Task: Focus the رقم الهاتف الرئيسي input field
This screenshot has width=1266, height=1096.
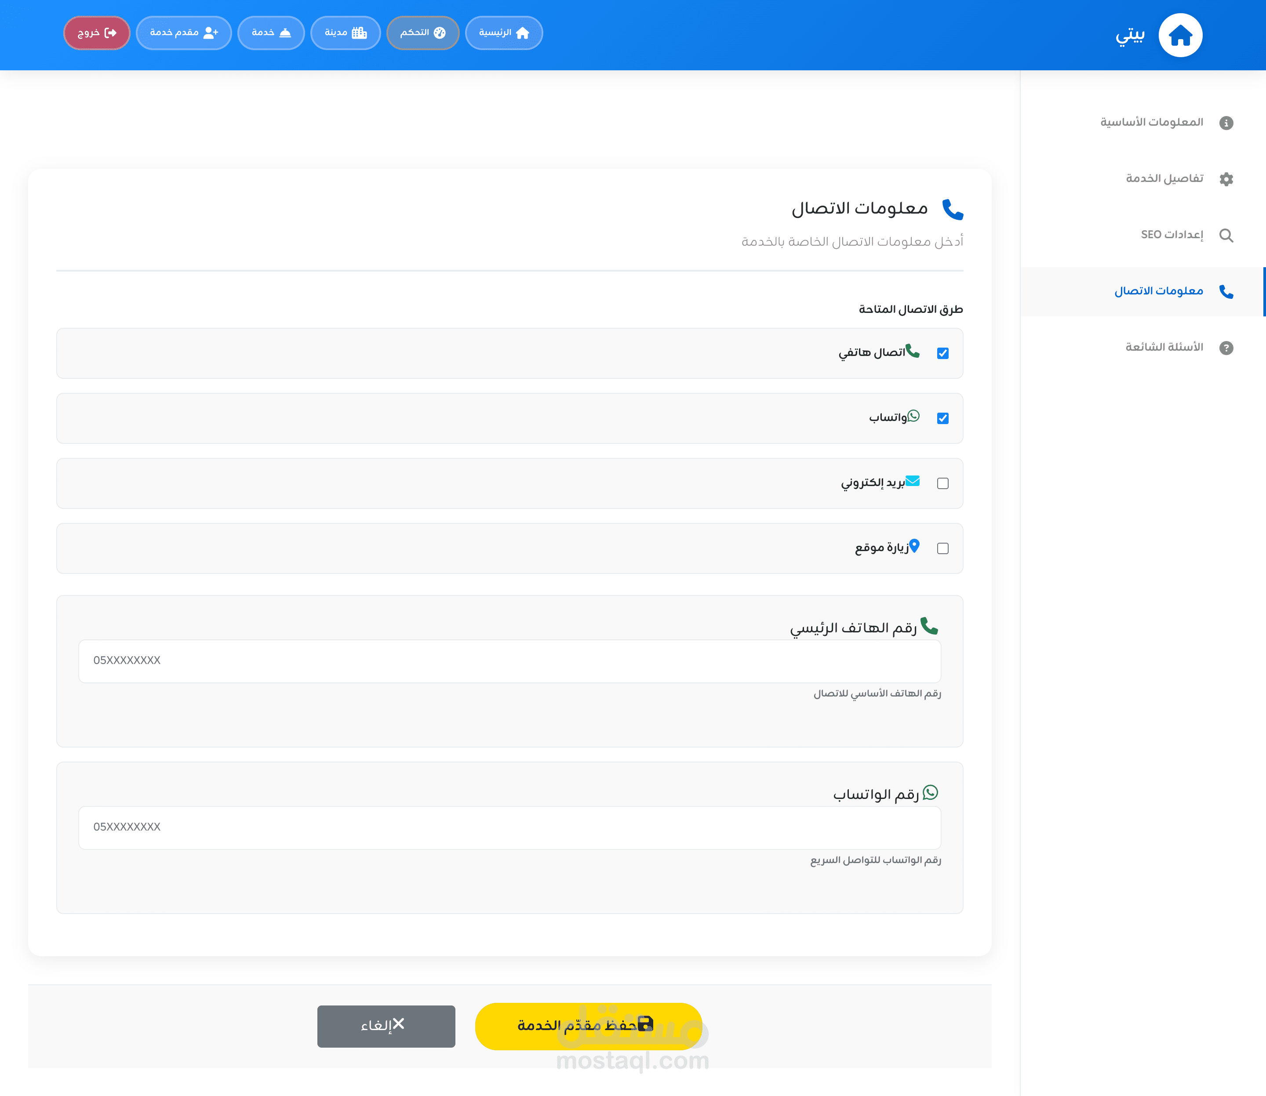Action: click(509, 661)
